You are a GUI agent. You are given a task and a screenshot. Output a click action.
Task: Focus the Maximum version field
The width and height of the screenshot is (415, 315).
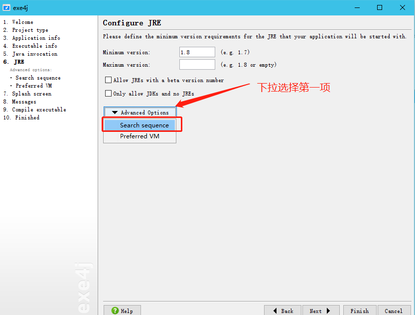pos(197,65)
